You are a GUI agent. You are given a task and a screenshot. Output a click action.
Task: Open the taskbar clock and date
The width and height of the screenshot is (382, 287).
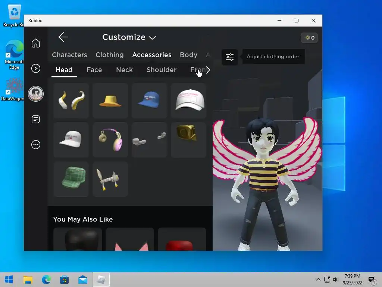(352, 280)
